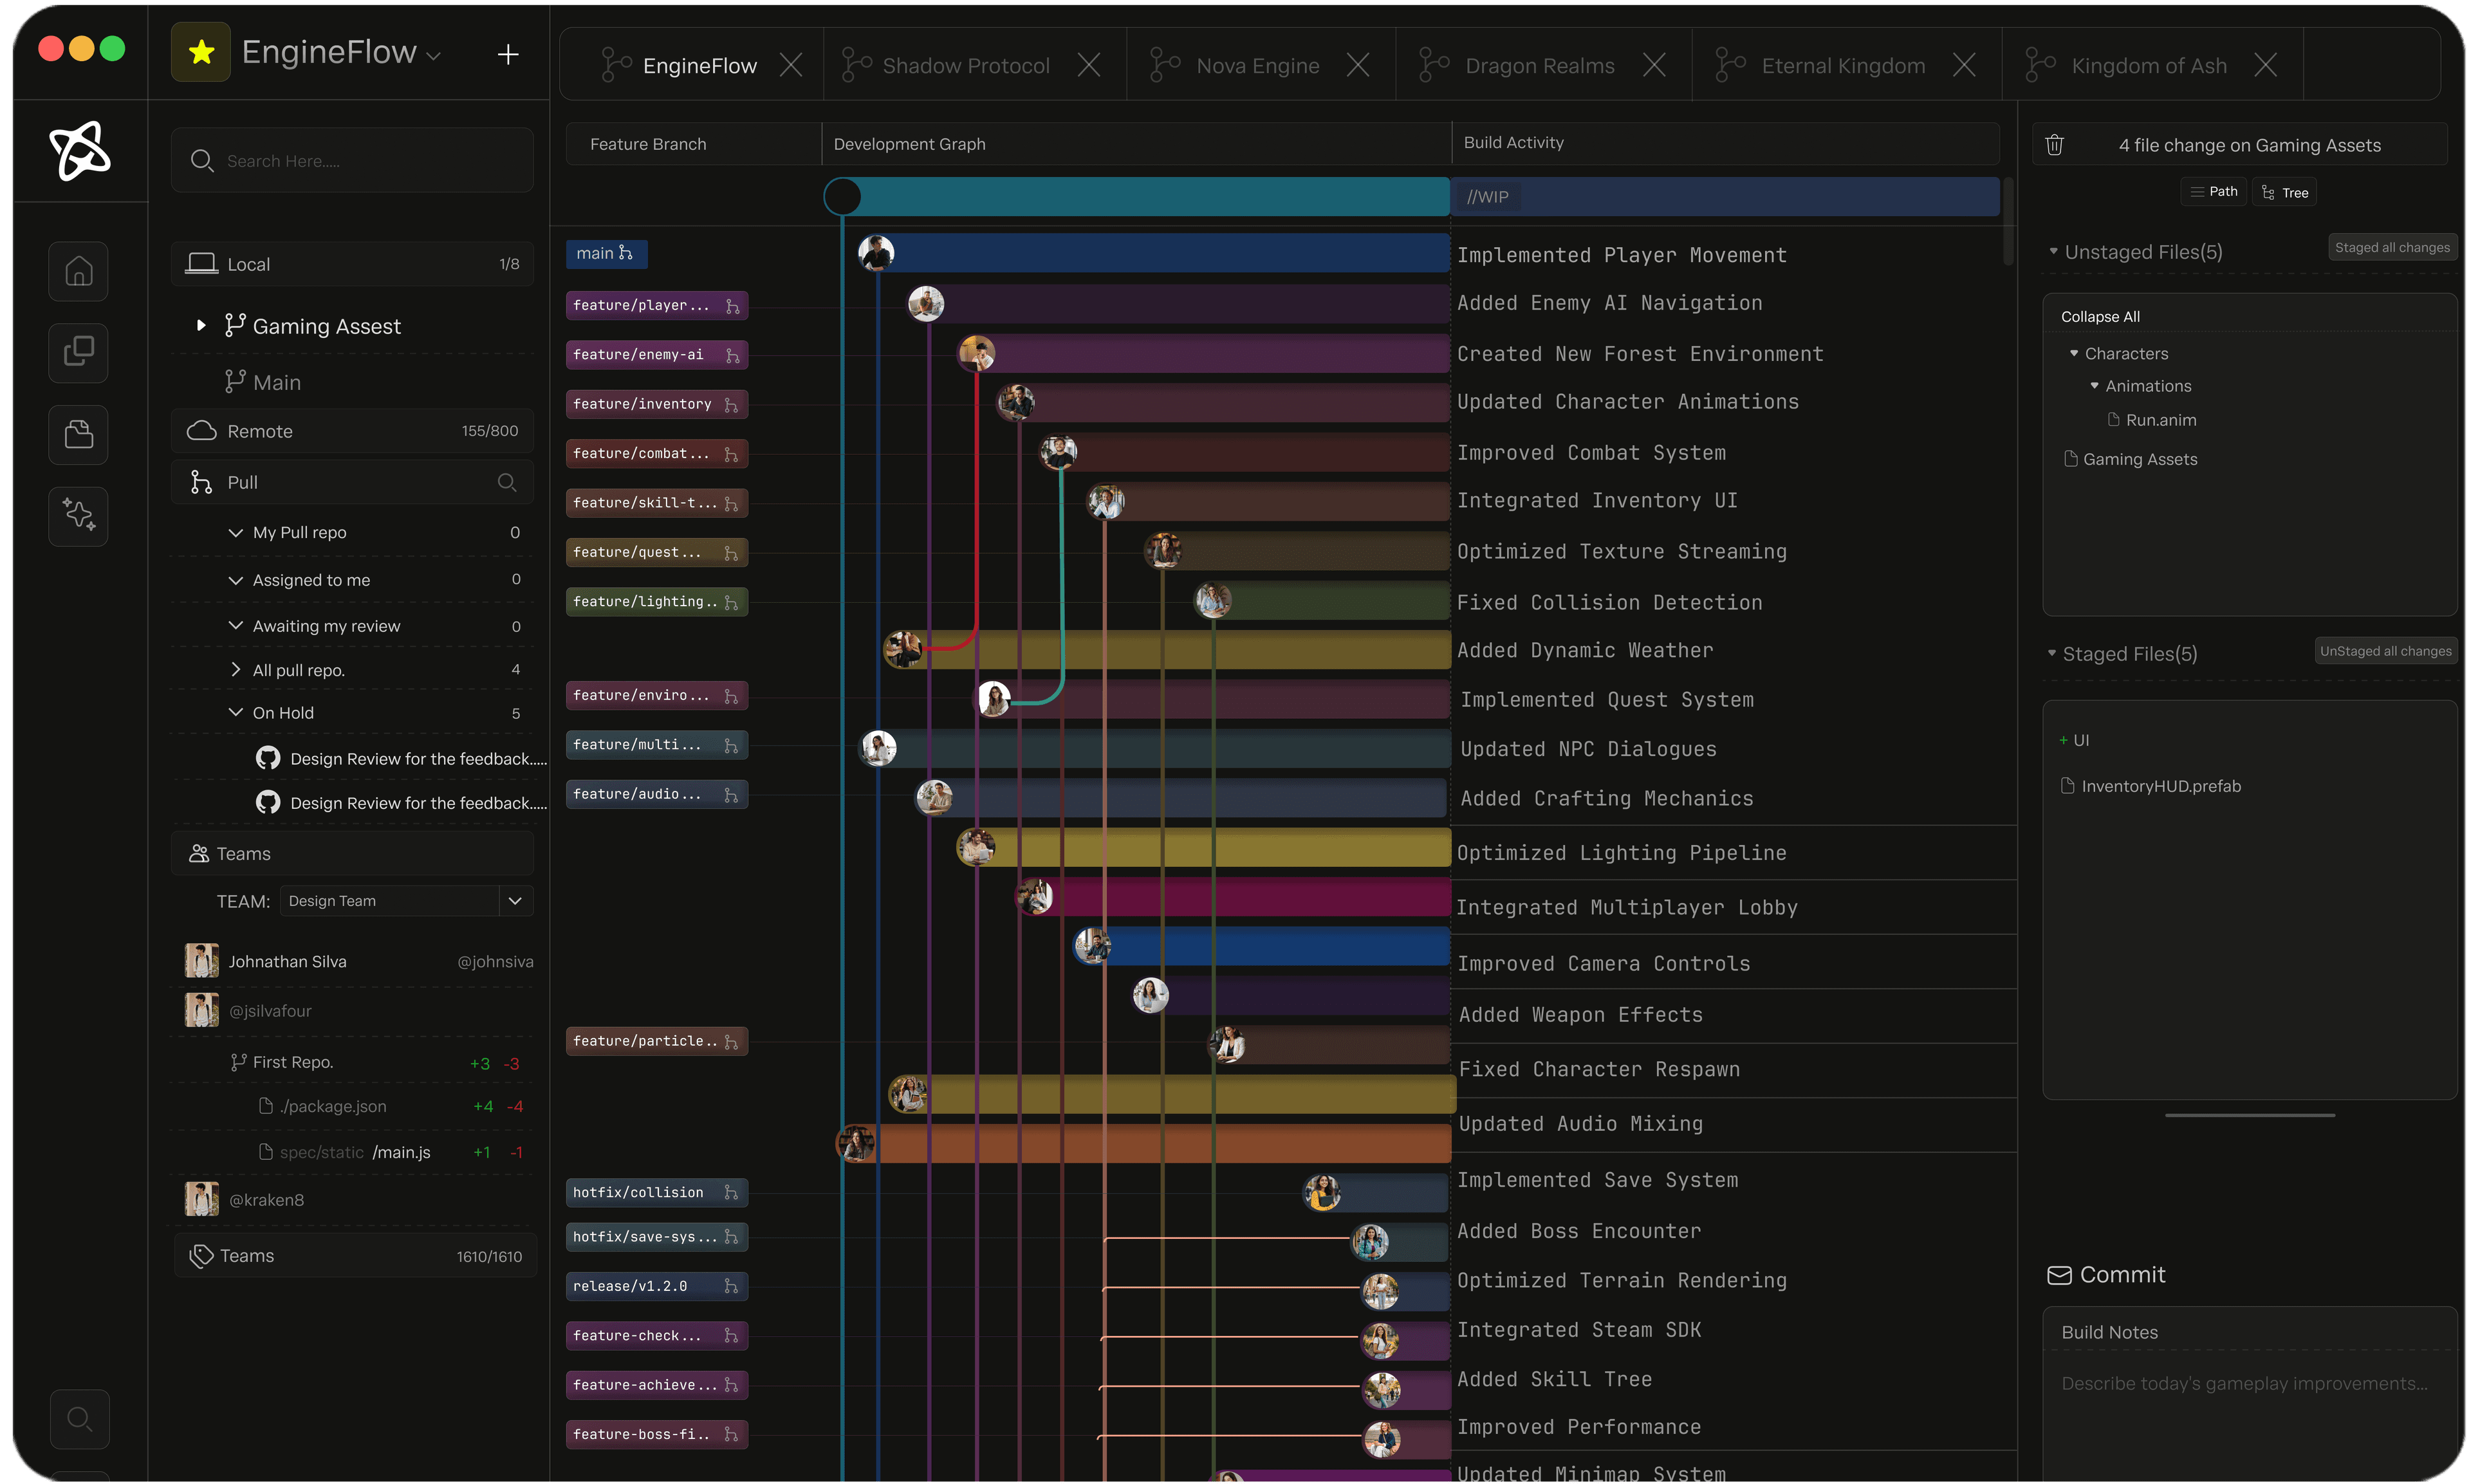Viewport: 2471px width, 1484px height.
Task: Click Collapse All in file tree
Action: [2100, 317]
